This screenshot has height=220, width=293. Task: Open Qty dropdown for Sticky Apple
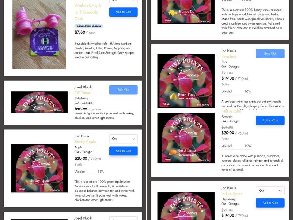[123, 139]
